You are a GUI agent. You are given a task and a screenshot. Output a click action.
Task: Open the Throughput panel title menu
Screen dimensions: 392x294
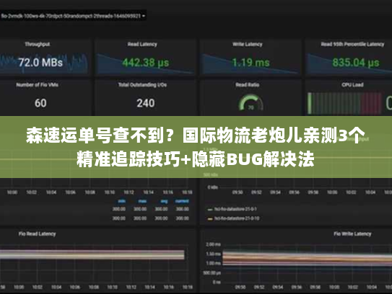(38, 45)
